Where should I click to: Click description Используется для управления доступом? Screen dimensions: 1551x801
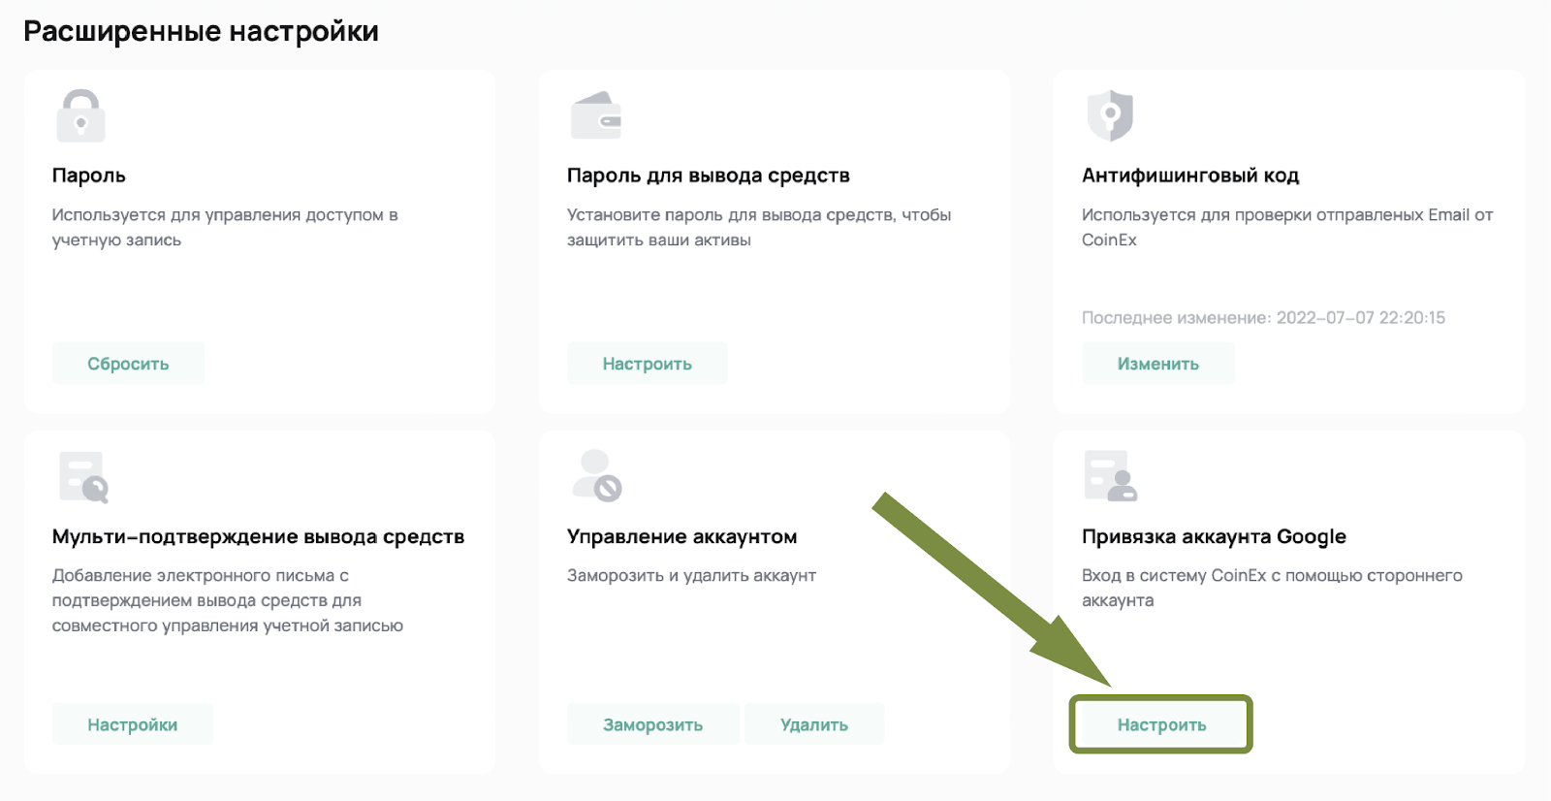tap(225, 227)
